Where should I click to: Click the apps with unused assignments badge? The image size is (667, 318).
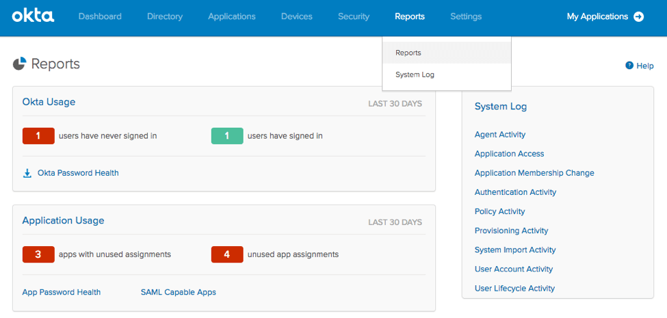tap(38, 254)
